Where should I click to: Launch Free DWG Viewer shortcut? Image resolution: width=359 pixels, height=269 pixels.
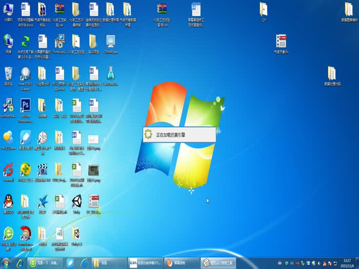(x=25, y=73)
